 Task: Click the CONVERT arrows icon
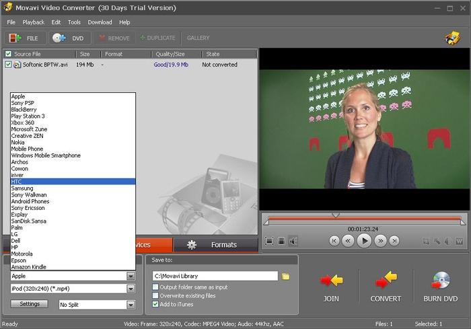click(386, 279)
